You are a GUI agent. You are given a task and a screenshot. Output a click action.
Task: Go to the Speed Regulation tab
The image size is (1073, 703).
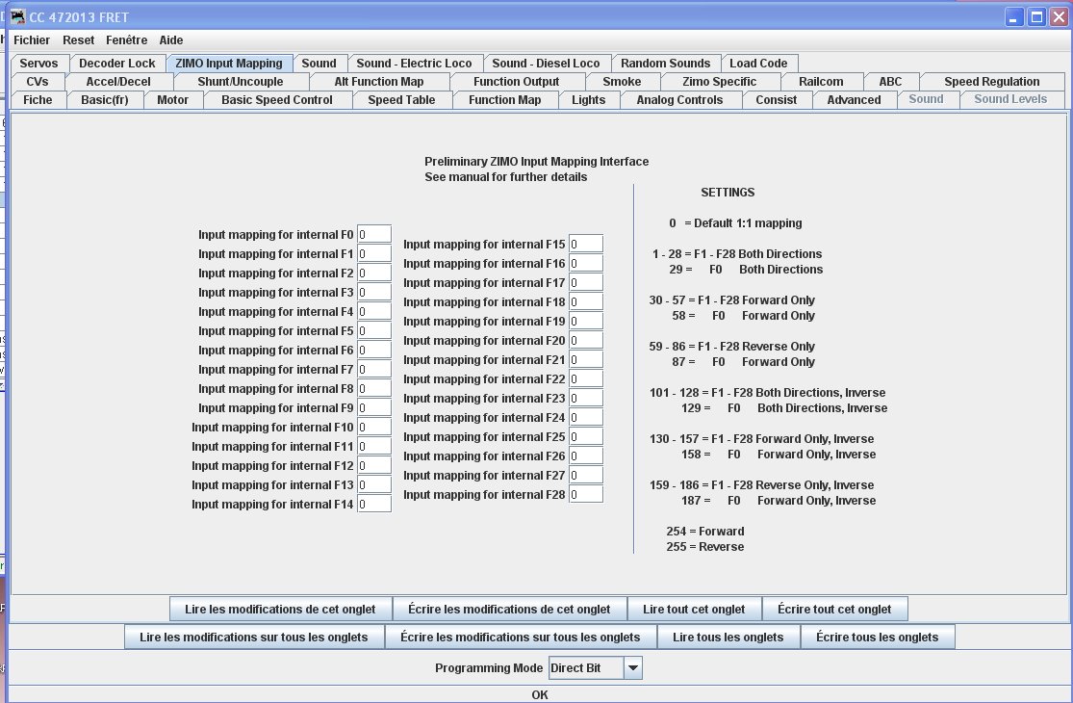pos(992,82)
